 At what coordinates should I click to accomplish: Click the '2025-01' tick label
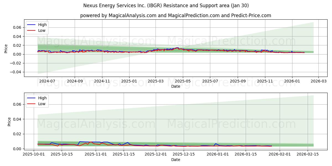129,81
